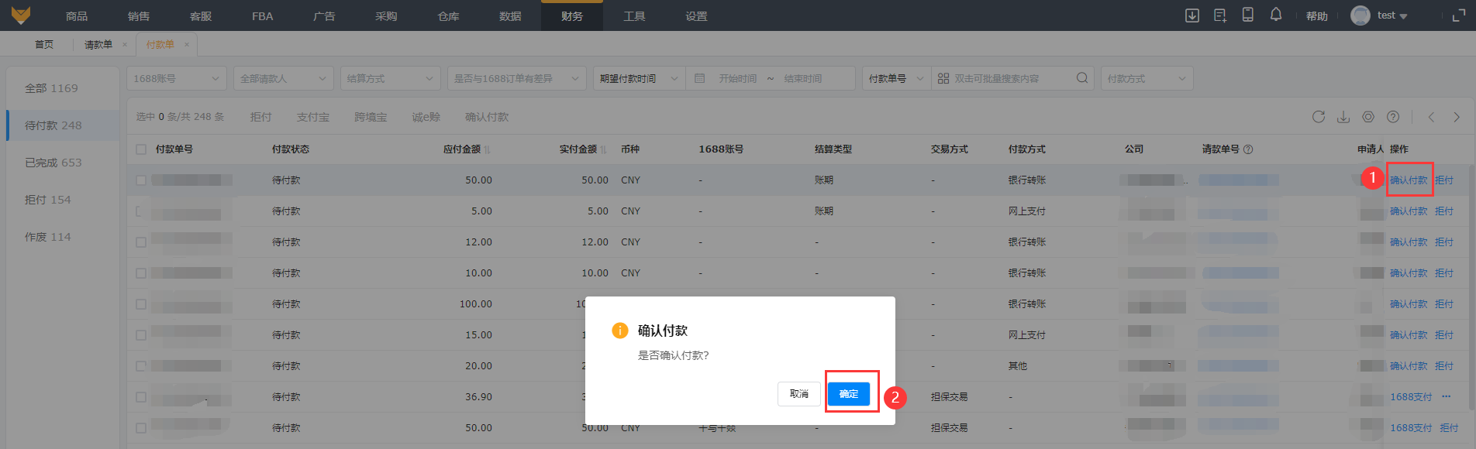The height and width of the screenshot is (449, 1476).
Task: Click the 请款单号 help question icon
Action: click(1248, 149)
